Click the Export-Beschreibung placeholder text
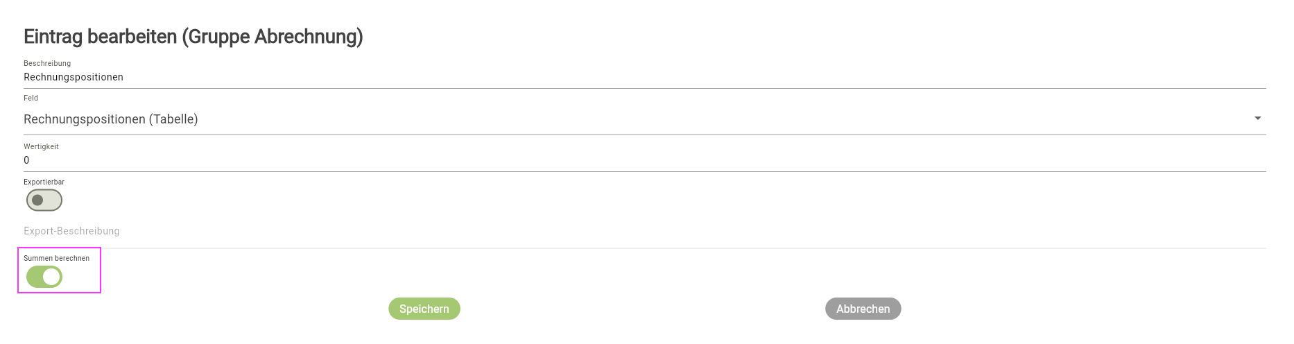The image size is (1294, 344). click(x=71, y=231)
